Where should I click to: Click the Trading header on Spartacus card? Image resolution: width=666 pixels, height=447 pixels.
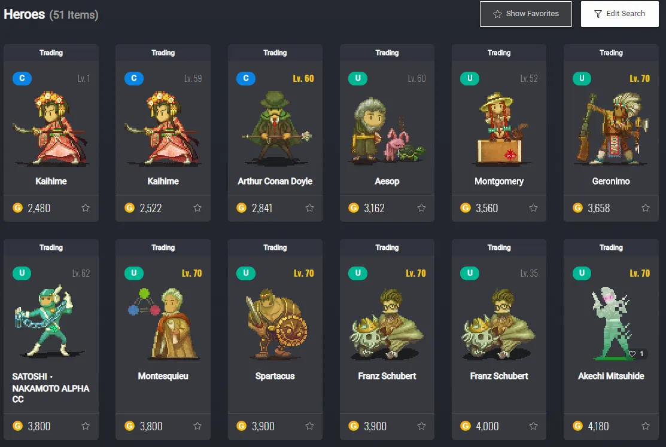pyautogui.click(x=275, y=247)
